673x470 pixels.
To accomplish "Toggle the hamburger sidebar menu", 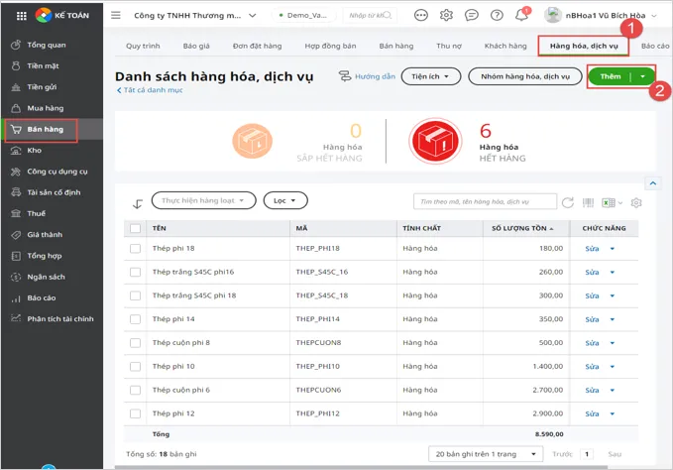I will pos(116,16).
